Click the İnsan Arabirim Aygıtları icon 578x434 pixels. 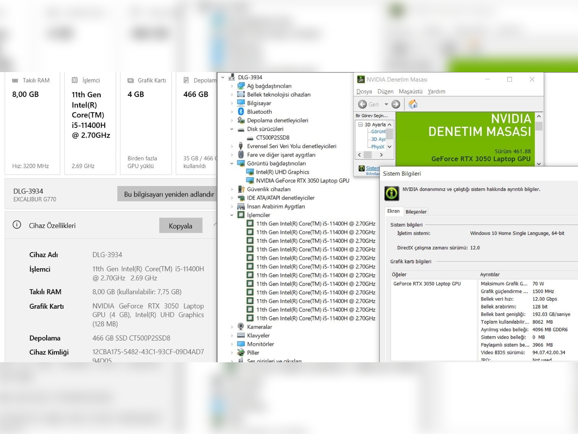(241, 206)
